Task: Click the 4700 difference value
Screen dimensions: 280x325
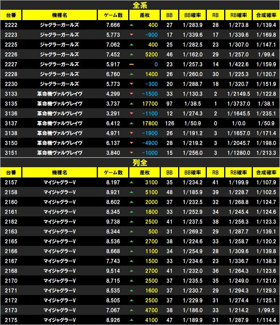Action: pos(151,310)
